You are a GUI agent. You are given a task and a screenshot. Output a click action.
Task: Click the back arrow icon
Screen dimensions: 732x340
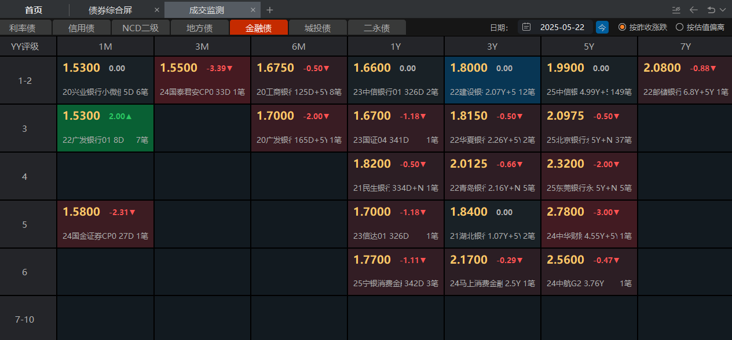pyautogui.click(x=693, y=10)
